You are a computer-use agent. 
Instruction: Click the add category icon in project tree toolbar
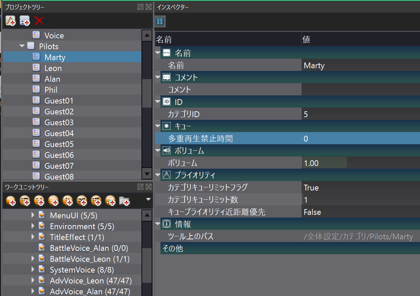tap(25, 21)
